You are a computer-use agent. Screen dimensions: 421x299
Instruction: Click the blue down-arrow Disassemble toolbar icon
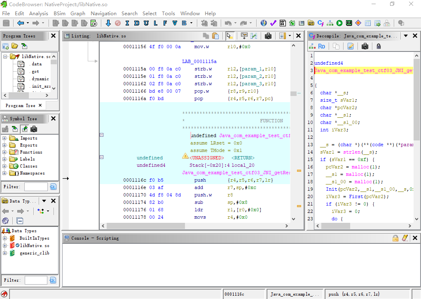point(108,23)
